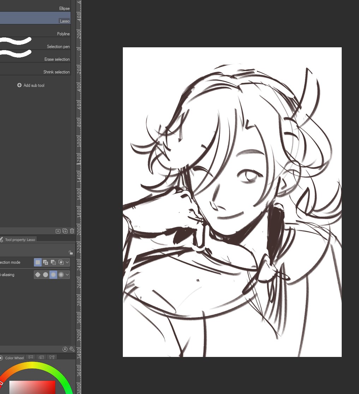
Task: Click the import sub tool material icon
Action: tap(58, 231)
